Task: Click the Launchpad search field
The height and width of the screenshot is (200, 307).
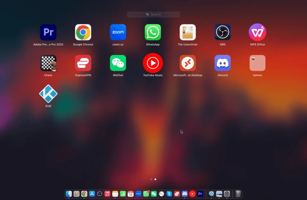Action: 153,14
